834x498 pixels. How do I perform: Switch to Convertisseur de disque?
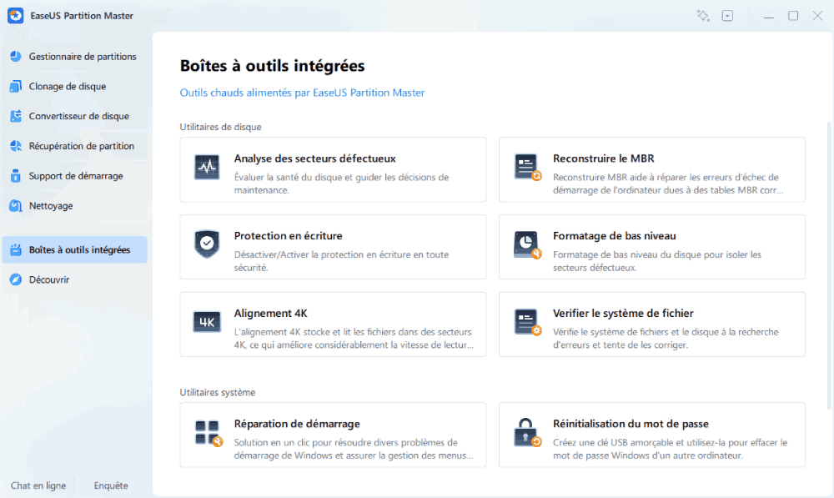tap(74, 116)
